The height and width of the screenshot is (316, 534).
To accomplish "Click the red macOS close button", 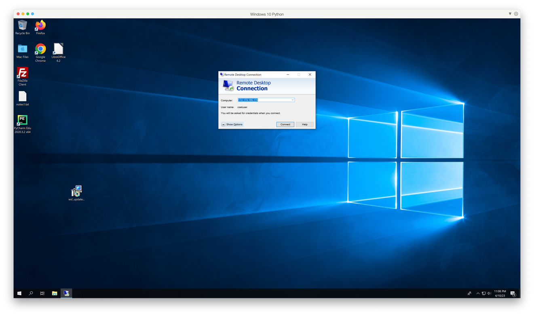I will coord(18,14).
